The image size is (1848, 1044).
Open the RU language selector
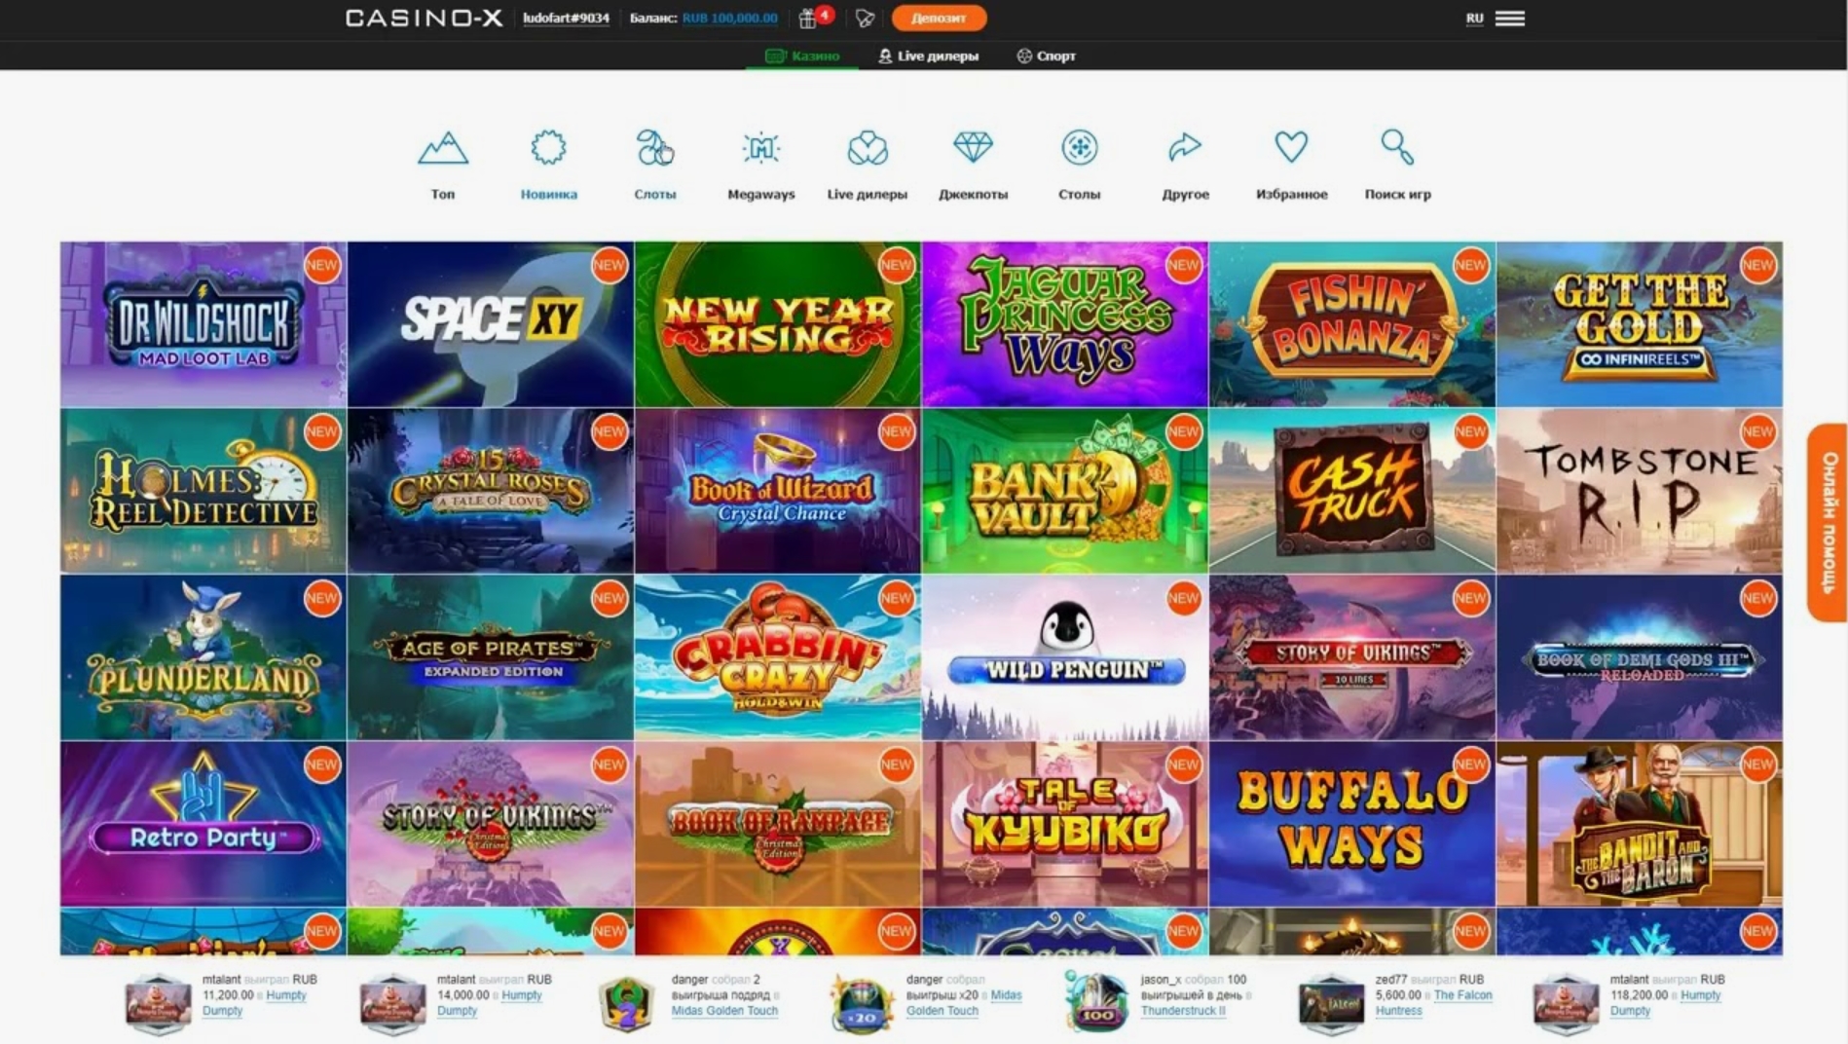pyautogui.click(x=1475, y=18)
